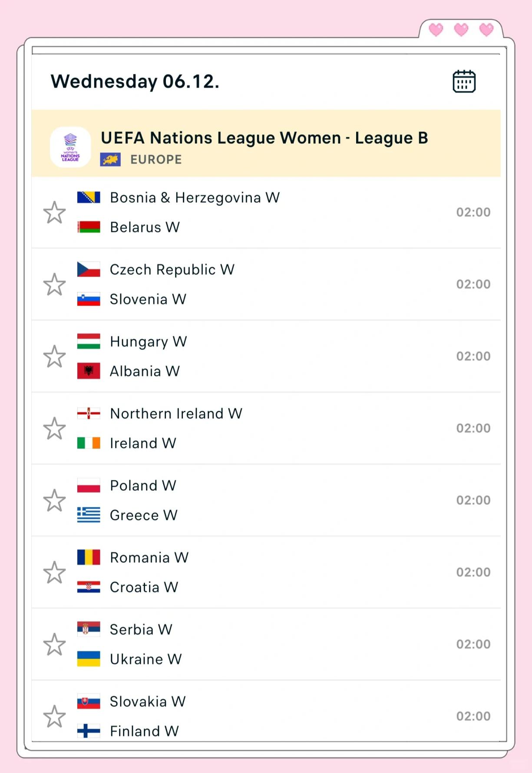Favorite the Romania vs Croatia match
This screenshot has height=773, width=532.
tap(54, 572)
